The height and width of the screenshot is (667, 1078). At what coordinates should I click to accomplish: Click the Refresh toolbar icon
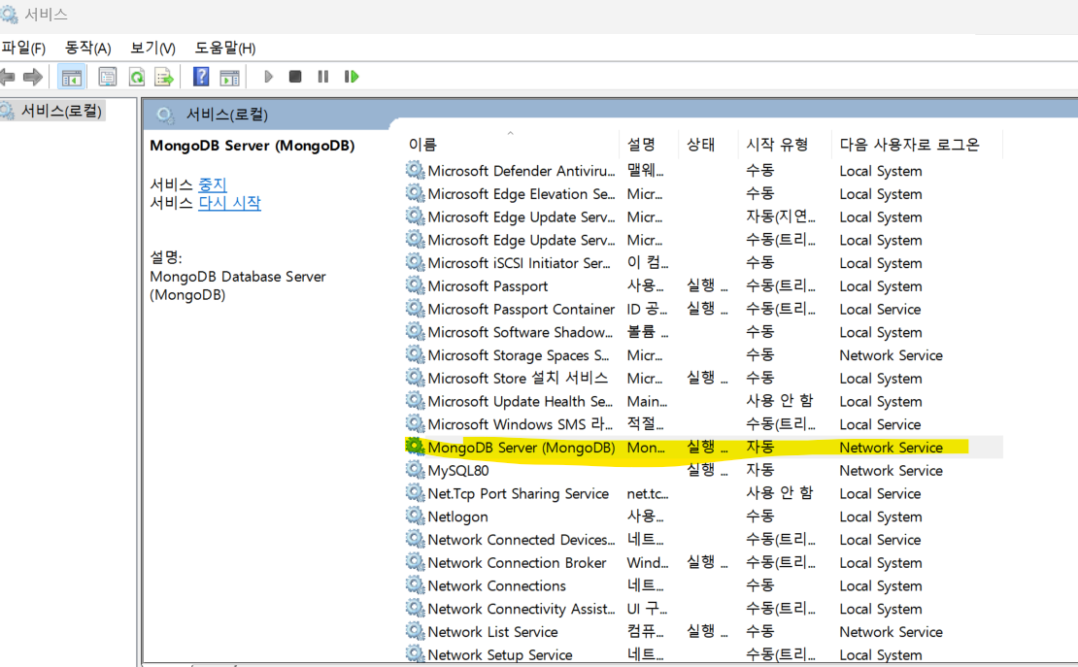[137, 77]
